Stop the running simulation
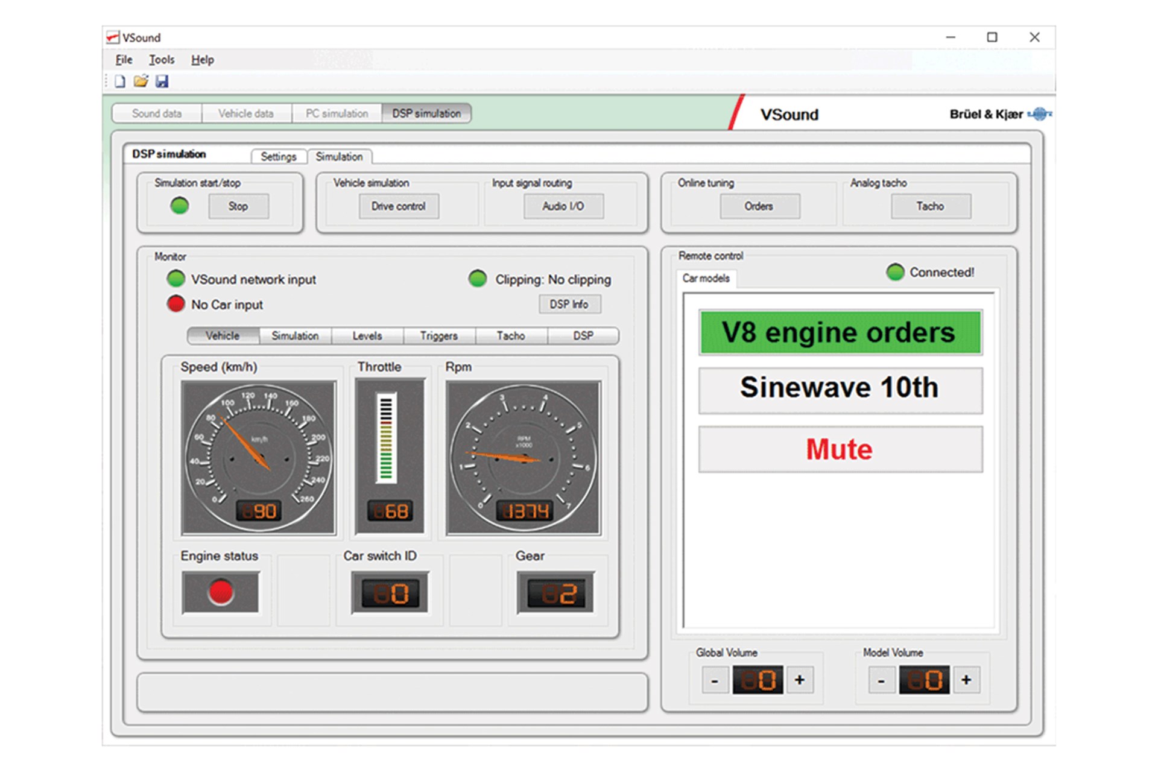Viewport: 1158px width, 772px height. tap(238, 206)
